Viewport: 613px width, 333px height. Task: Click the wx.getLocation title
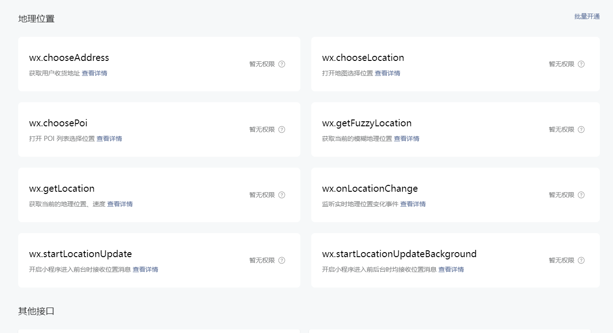click(62, 189)
